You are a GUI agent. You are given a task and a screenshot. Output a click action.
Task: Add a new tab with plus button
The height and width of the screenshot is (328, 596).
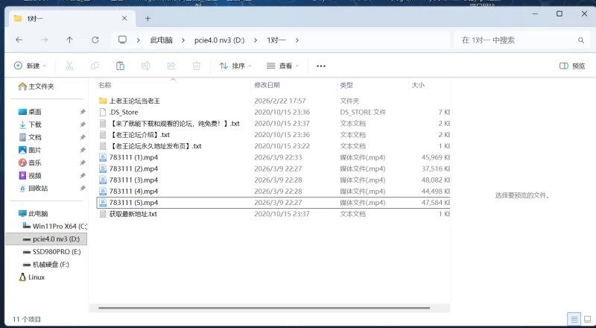148,18
